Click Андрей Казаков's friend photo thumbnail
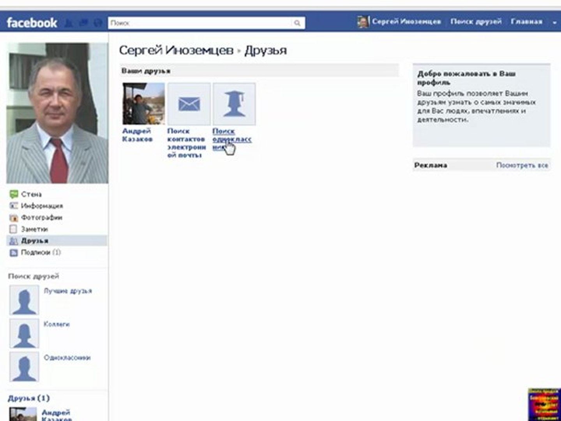561x421 pixels. (x=144, y=104)
